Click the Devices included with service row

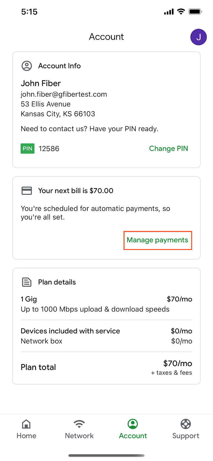coord(70,331)
